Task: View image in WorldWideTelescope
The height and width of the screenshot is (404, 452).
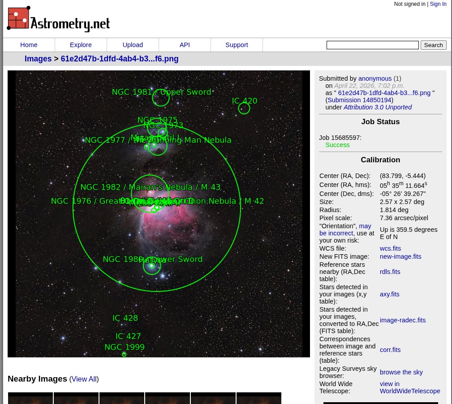Action: click(x=410, y=387)
